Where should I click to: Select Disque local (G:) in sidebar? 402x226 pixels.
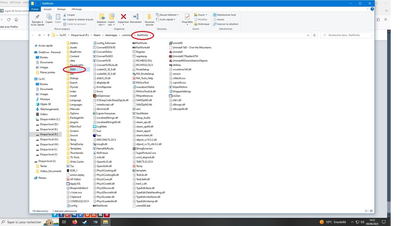pyautogui.click(x=49, y=140)
